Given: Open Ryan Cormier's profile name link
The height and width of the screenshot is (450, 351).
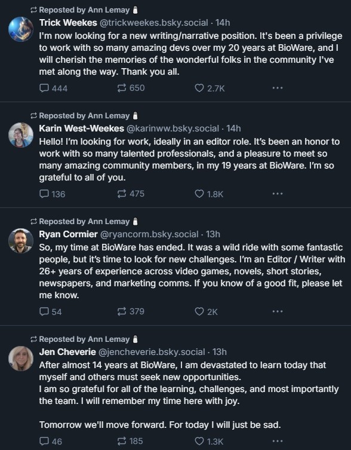Looking at the screenshot, I should coord(68,234).
